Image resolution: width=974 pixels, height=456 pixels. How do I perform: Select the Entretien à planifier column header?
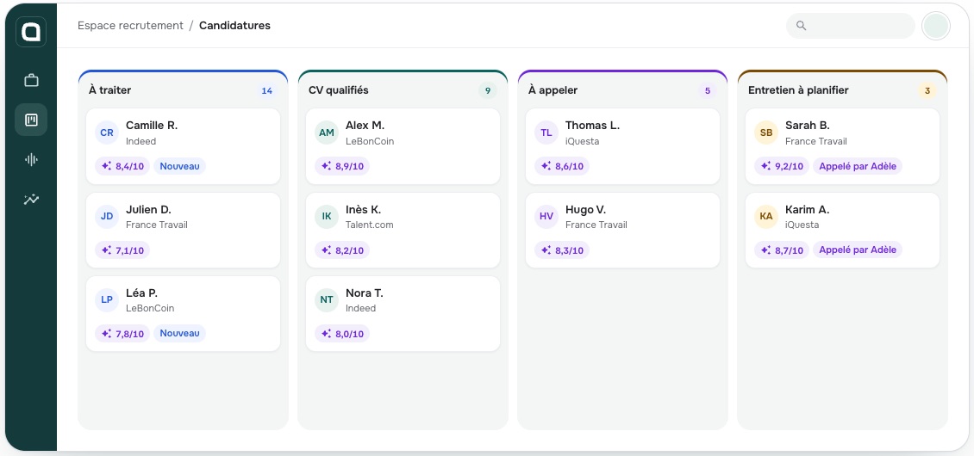798,90
